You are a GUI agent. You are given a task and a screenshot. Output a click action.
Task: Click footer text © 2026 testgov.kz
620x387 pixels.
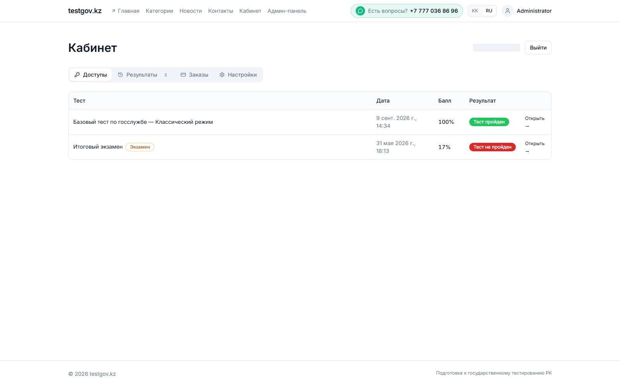point(92,374)
